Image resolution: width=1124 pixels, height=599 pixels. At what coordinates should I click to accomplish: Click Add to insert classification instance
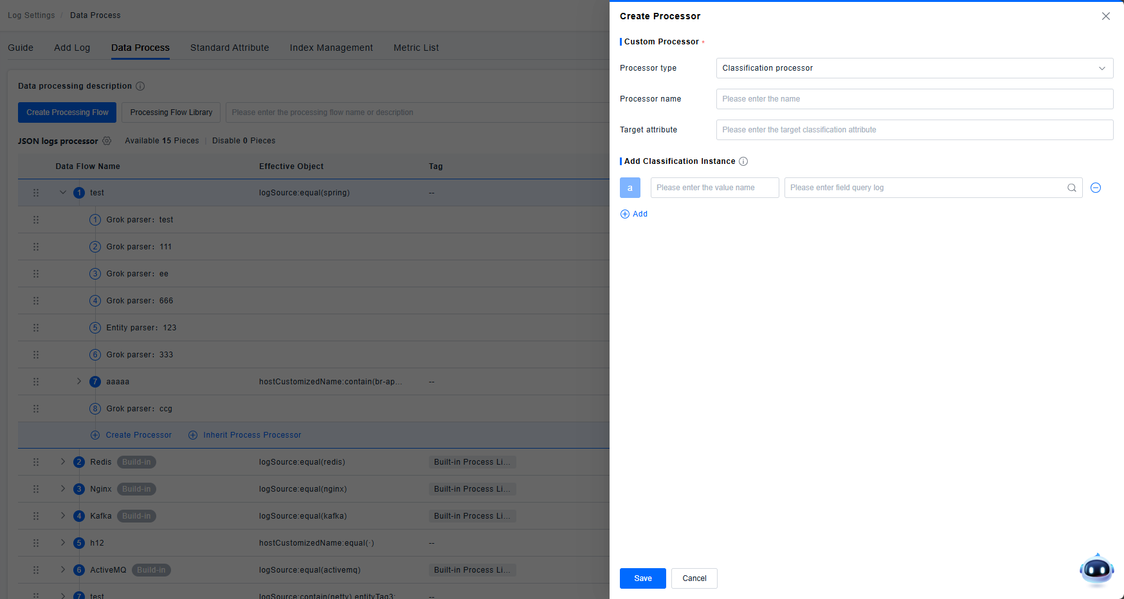click(634, 214)
